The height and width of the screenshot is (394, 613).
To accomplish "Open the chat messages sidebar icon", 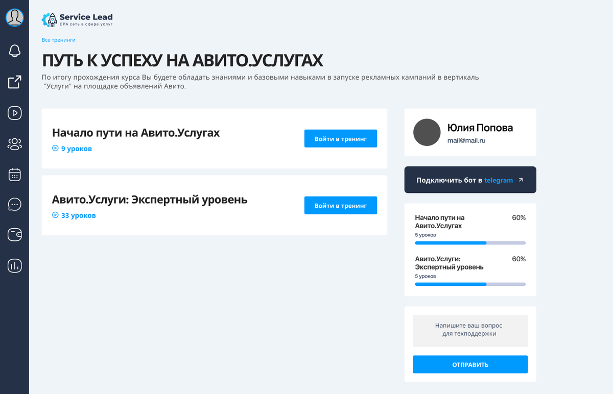I will 14,205.
